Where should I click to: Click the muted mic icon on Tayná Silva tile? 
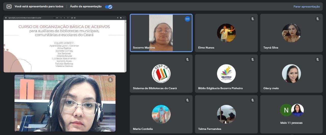[318, 19]
